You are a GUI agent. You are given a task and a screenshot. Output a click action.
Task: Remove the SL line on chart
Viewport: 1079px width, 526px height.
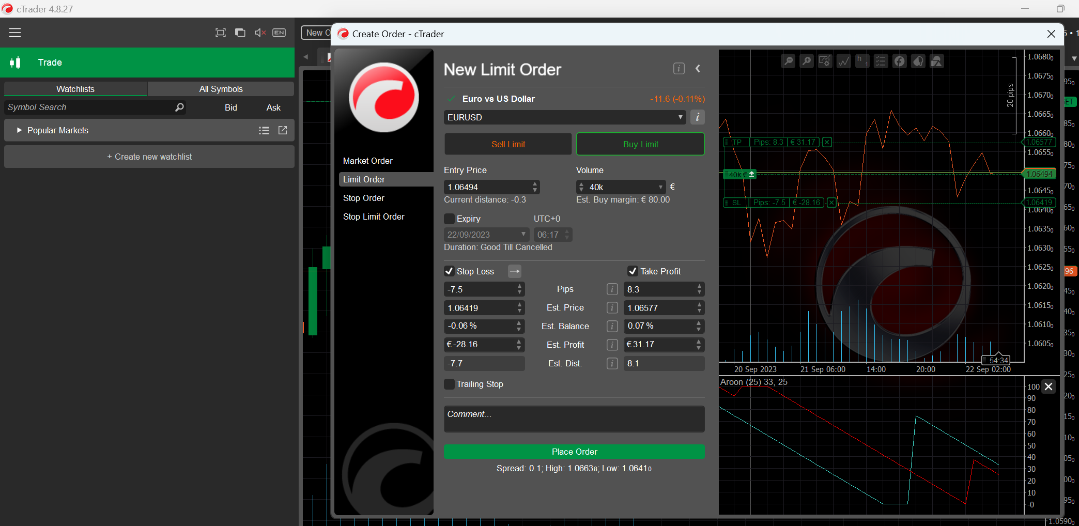[x=831, y=203]
